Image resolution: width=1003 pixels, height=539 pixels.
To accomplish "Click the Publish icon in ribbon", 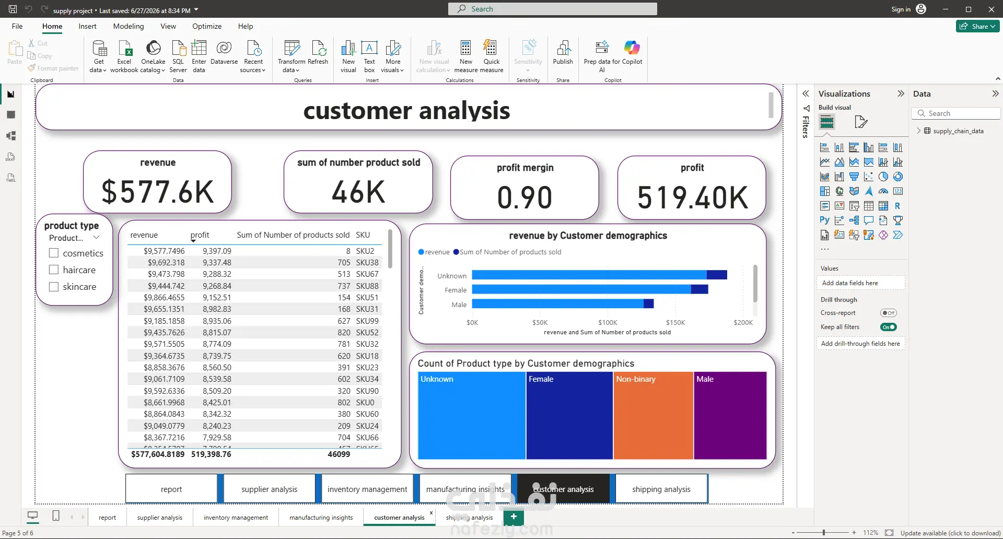I will [x=563, y=53].
